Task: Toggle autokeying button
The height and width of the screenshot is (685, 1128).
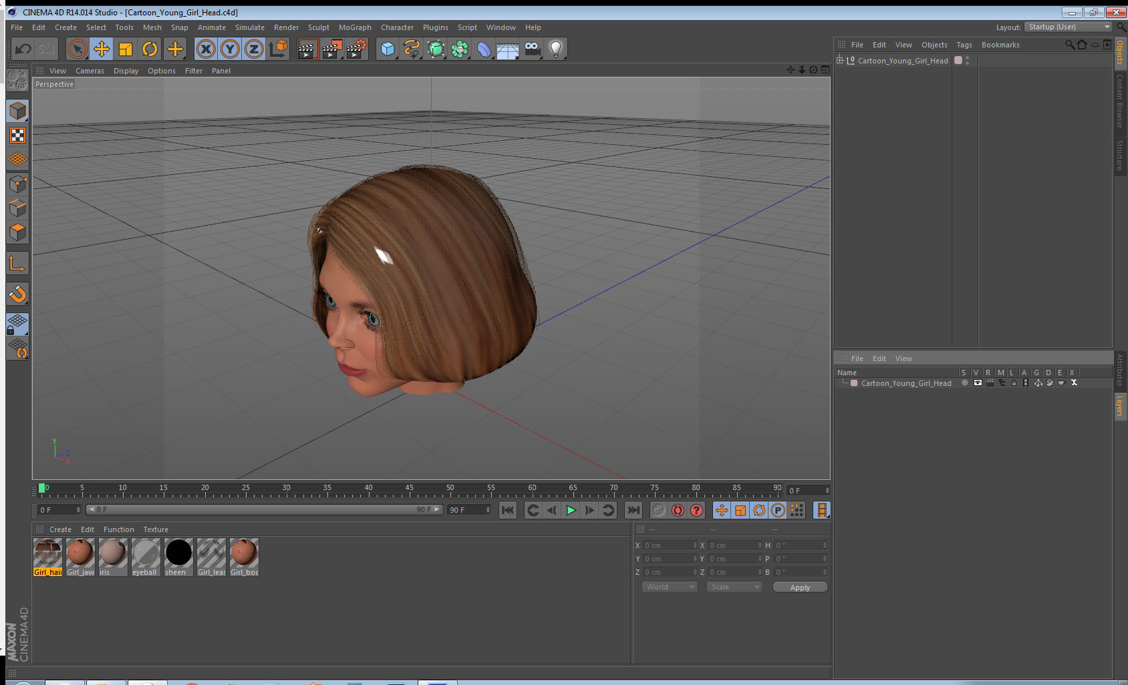Action: point(678,510)
